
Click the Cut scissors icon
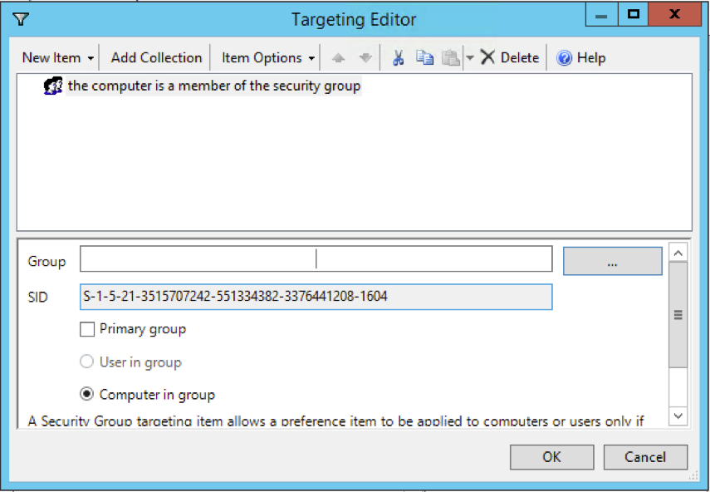(398, 58)
